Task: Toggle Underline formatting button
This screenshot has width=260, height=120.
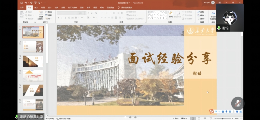Action: pyautogui.click(x=65, y=18)
